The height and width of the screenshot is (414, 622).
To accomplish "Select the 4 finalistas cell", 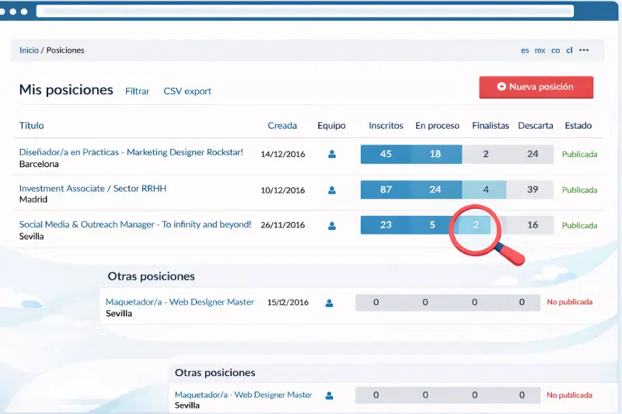I will [485, 190].
